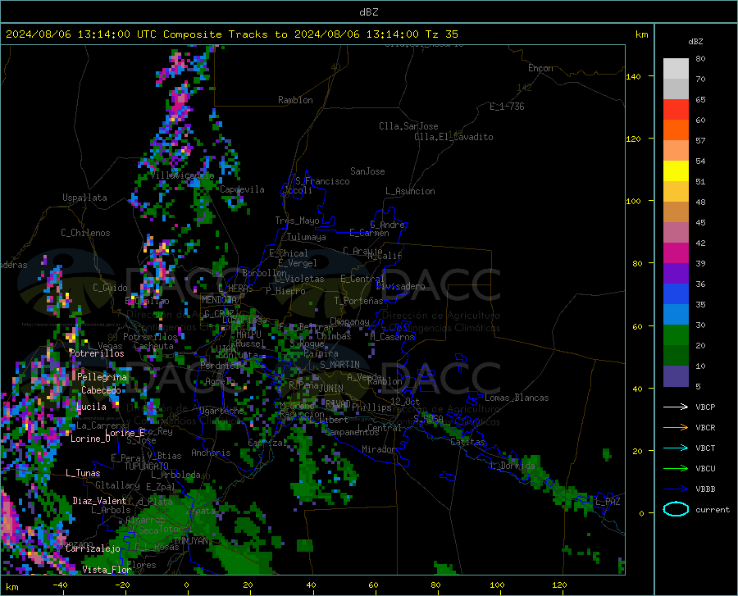Click the Pellegrina station label
The width and height of the screenshot is (738, 596).
point(102,377)
